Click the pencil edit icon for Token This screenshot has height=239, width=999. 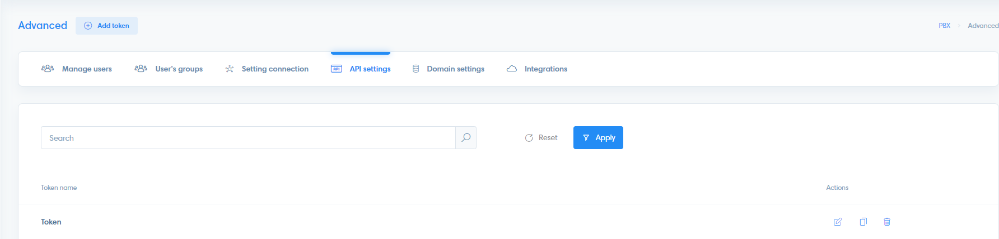pos(838,222)
